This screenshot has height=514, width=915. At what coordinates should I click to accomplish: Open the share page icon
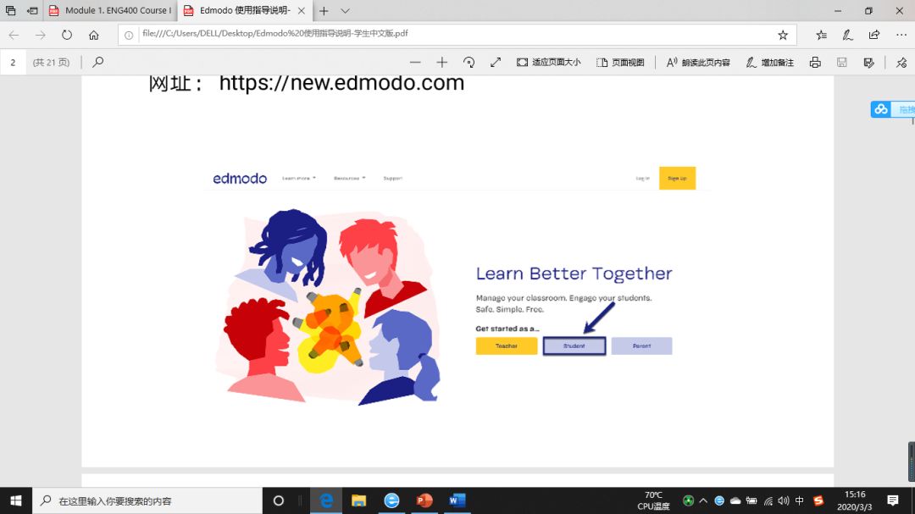[874, 35]
